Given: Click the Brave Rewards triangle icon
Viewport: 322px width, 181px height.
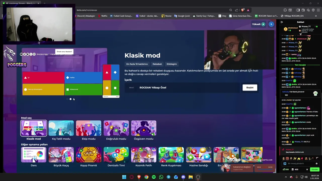Looking at the screenshot, I should [x=248, y=10].
